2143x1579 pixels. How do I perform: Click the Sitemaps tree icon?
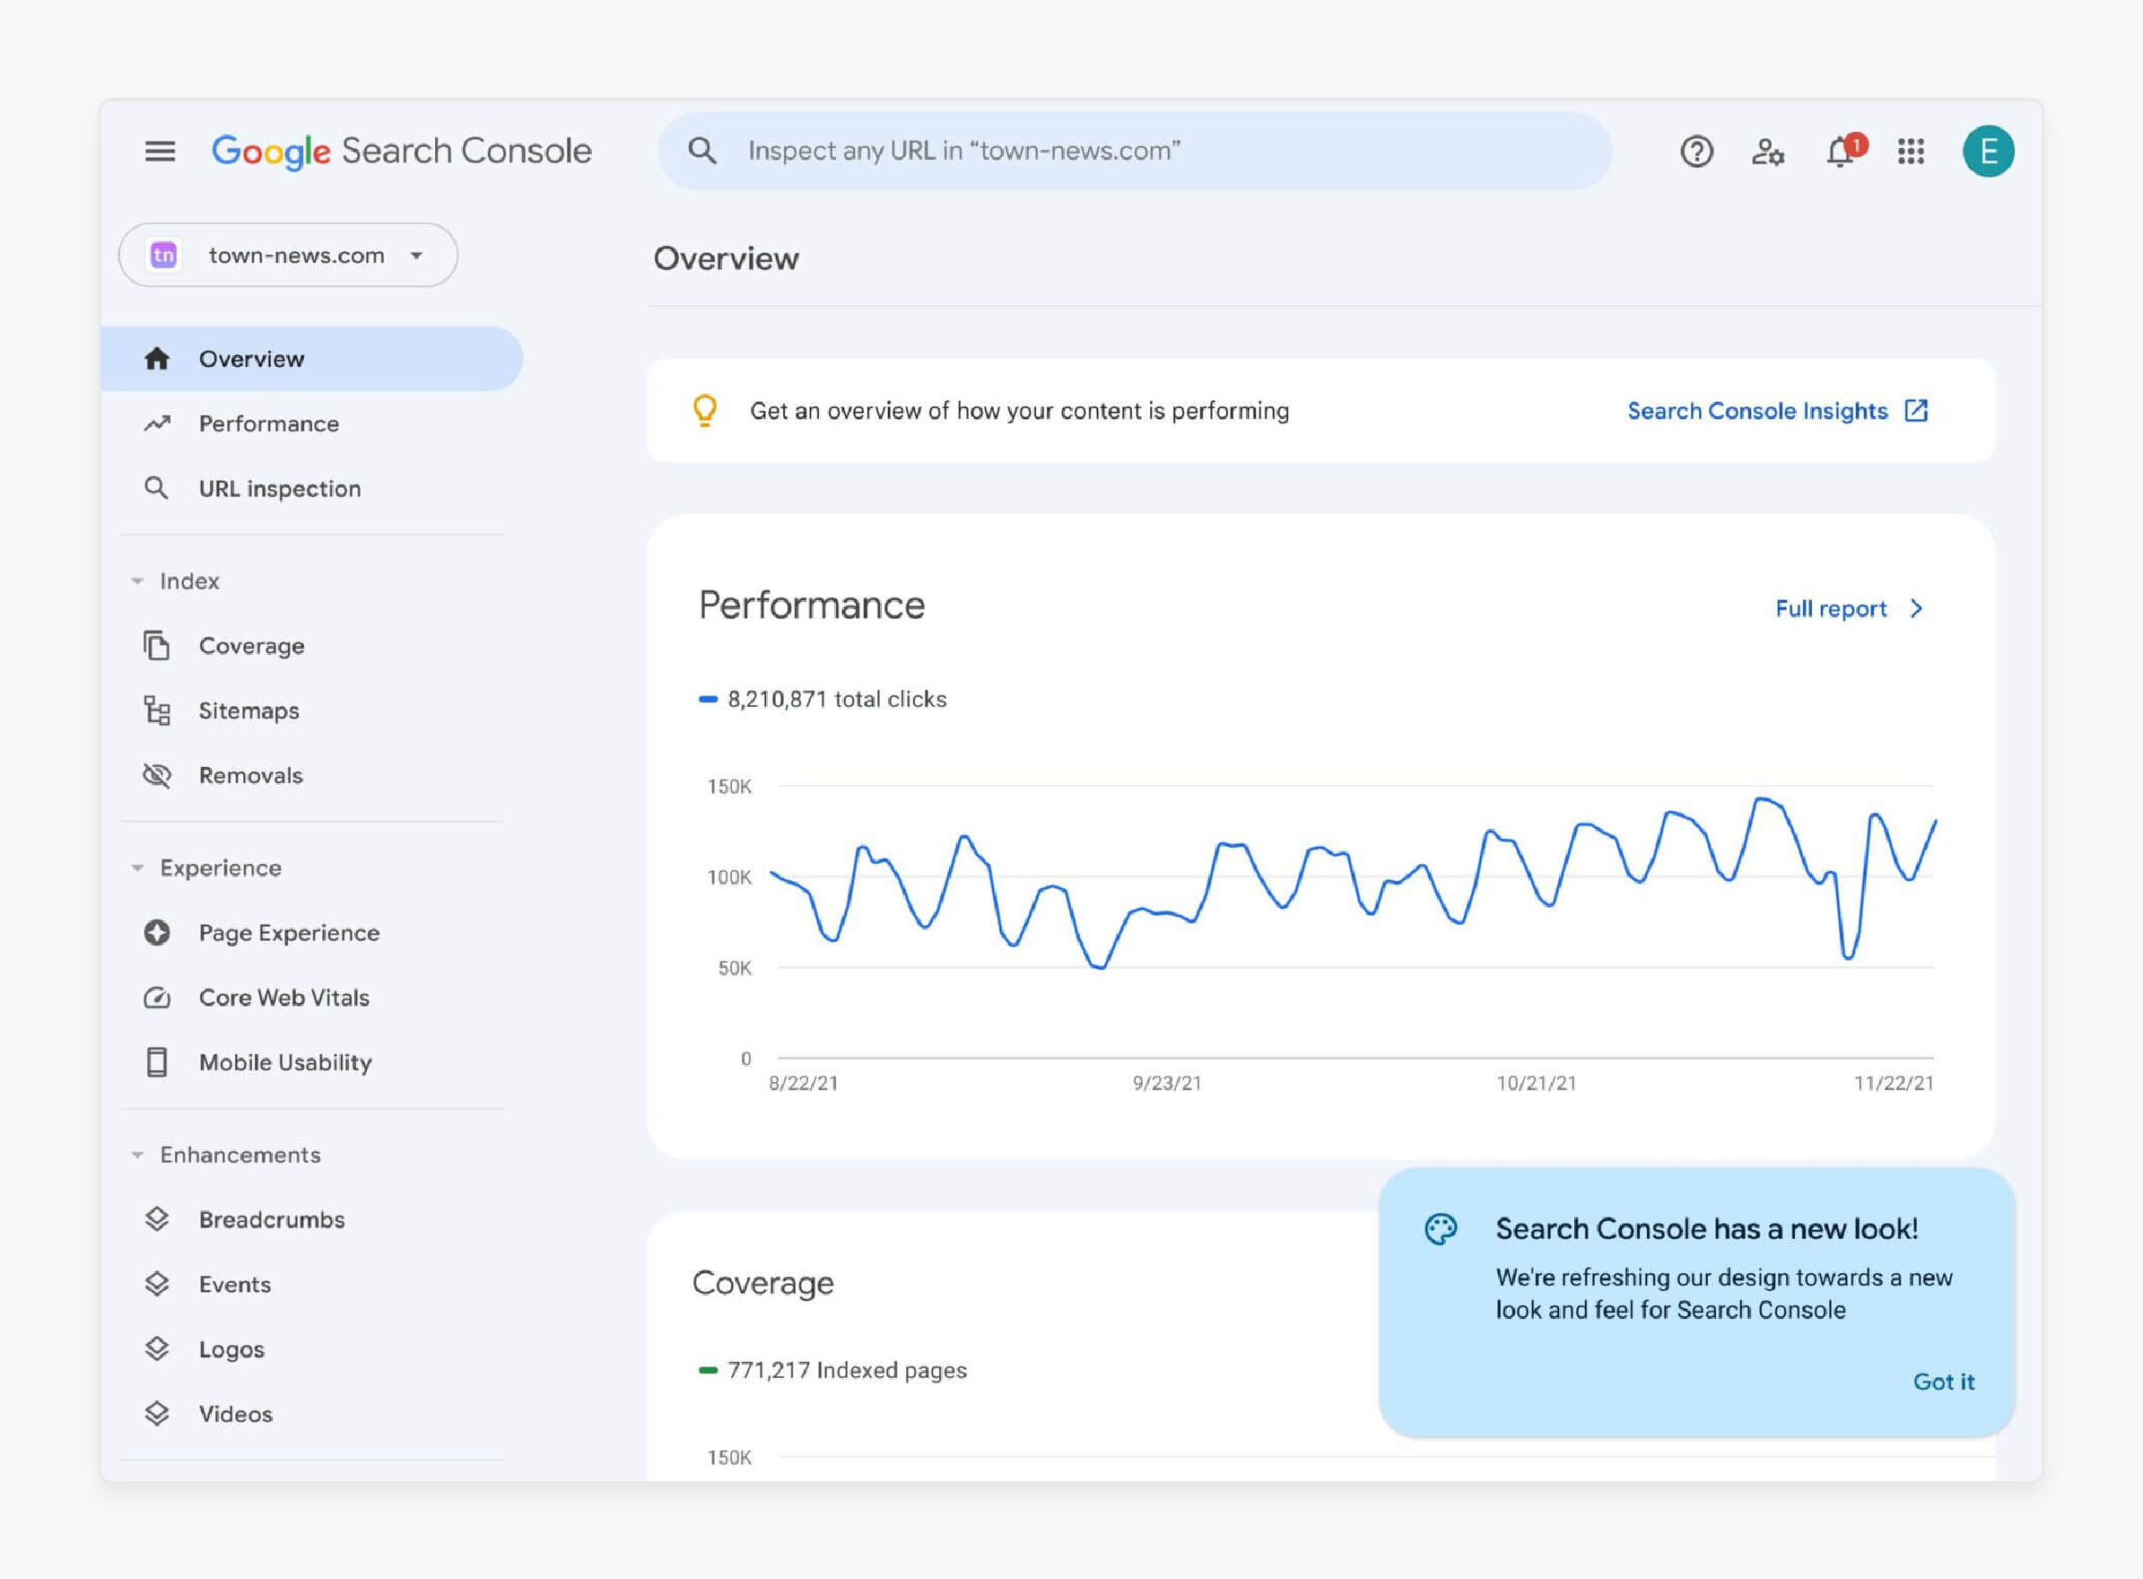pyautogui.click(x=157, y=711)
